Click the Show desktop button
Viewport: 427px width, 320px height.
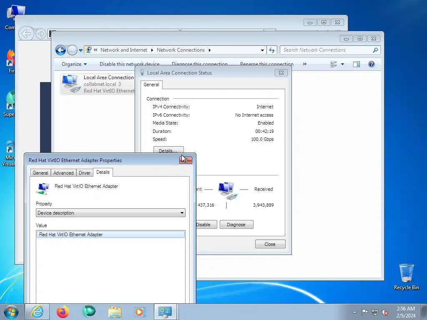pyautogui.click(x=424, y=312)
